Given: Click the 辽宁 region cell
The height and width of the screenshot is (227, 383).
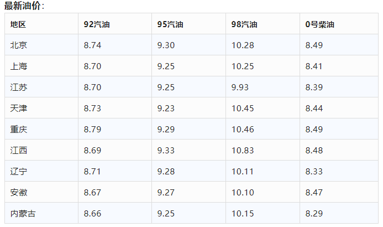Looking at the screenshot, I should [x=18, y=172].
